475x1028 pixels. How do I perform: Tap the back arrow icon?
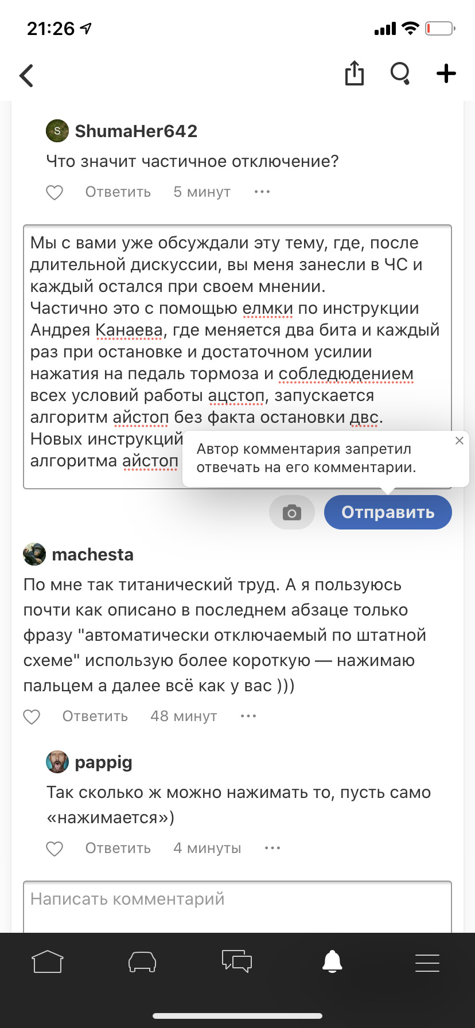point(27,75)
